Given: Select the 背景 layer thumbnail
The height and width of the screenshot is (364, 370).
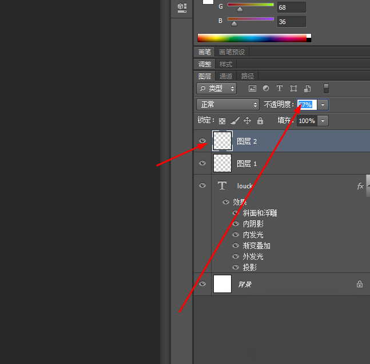Looking at the screenshot, I should (222, 284).
